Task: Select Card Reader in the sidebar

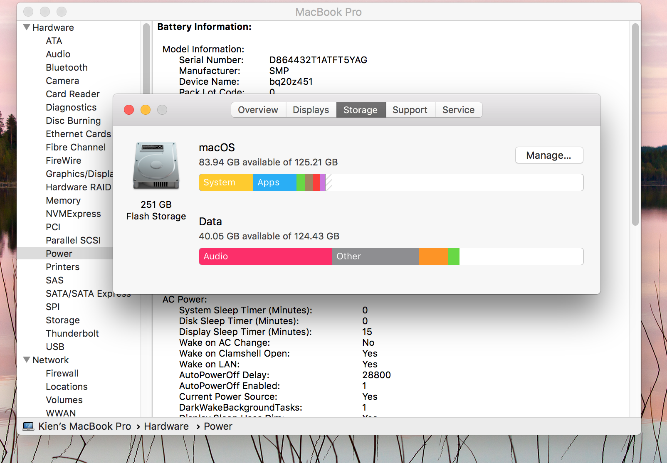Action: (73, 94)
